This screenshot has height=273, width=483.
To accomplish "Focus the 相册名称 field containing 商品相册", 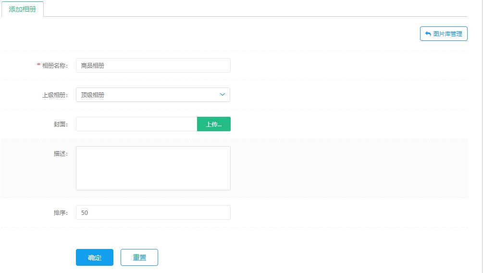I will click(153, 65).
